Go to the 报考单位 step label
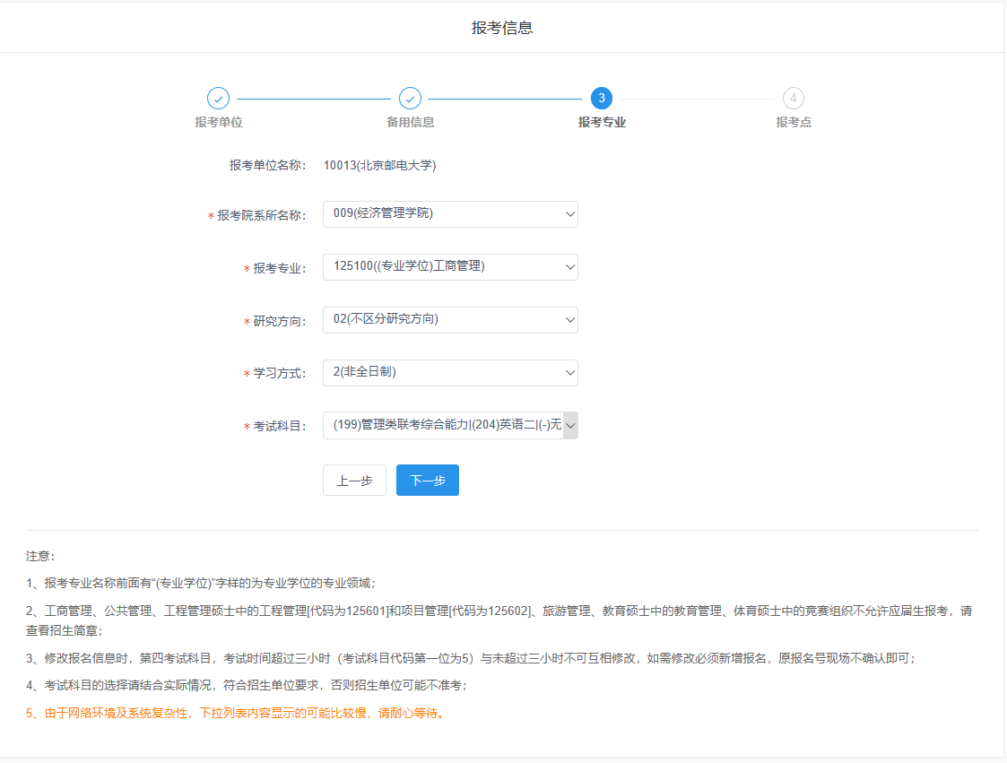This screenshot has height=763, width=1007. pos(219,122)
